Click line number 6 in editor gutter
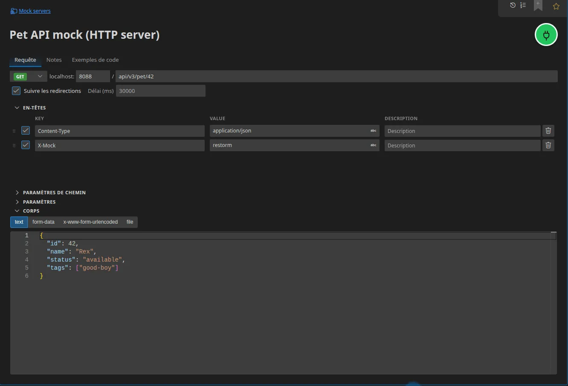This screenshot has width=568, height=386. 26,276
